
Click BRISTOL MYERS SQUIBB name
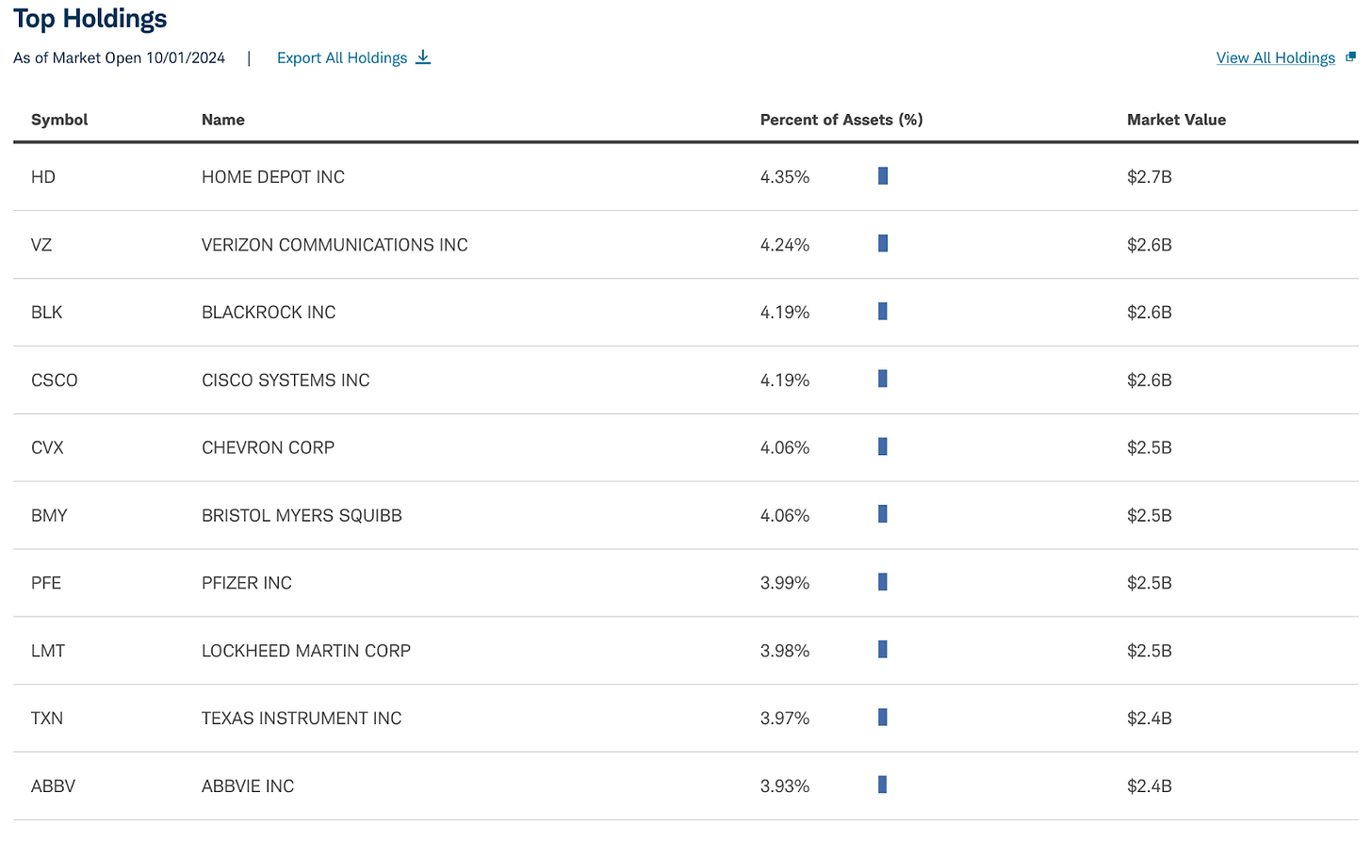(x=302, y=515)
